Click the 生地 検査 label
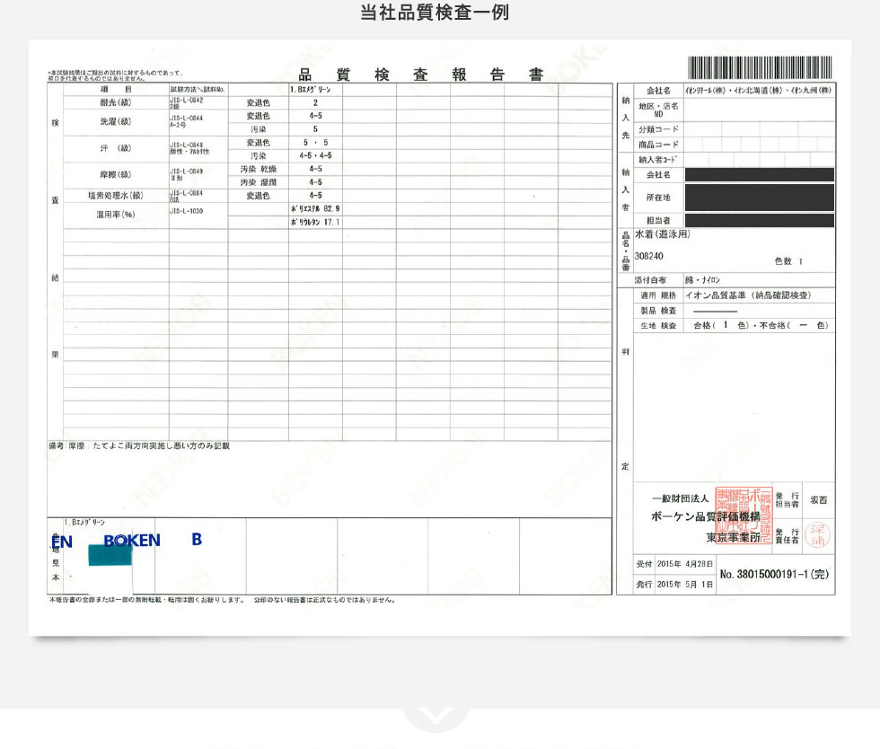The width and height of the screenshot is (880, 749). coord(658,326)
